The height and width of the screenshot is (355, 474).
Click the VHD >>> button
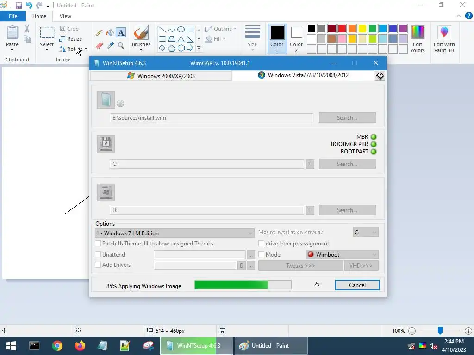tap(361, 266)
